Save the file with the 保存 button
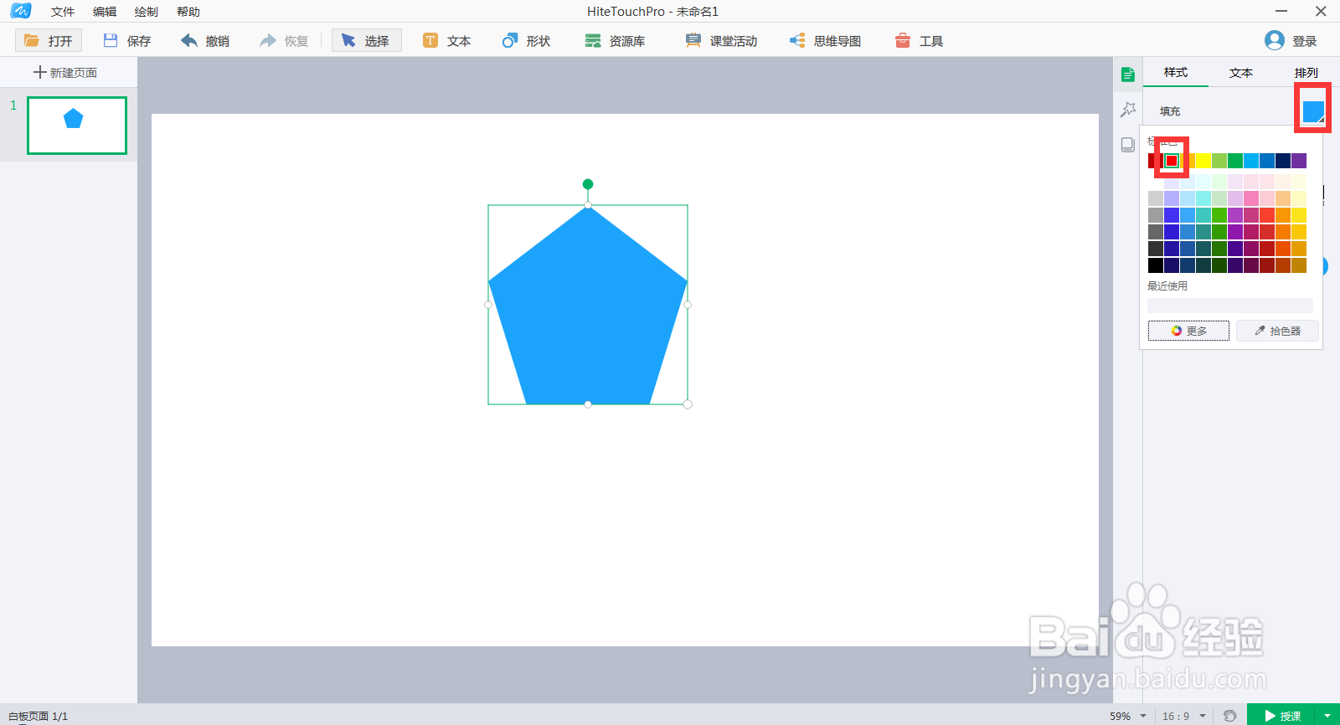The image size is (1340, 725). coord(127,40)
